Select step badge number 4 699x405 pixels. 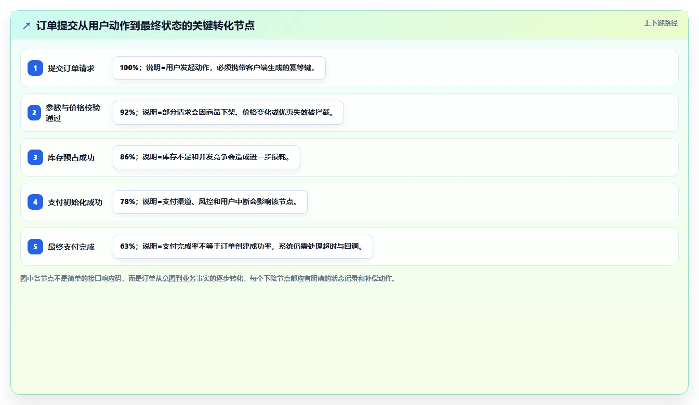tap(35, 202)
